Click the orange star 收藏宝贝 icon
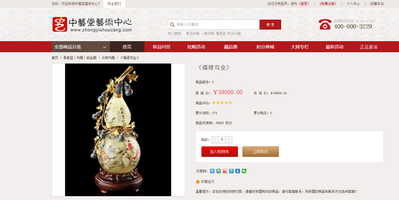 198,182
